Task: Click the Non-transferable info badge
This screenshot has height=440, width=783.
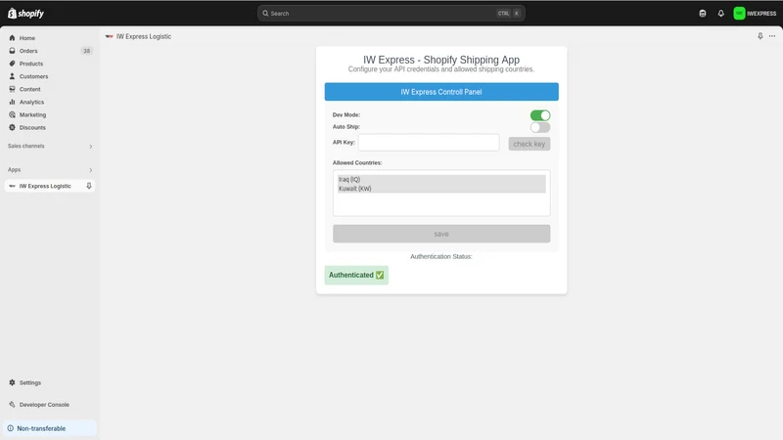Action: tap(50, 428)
